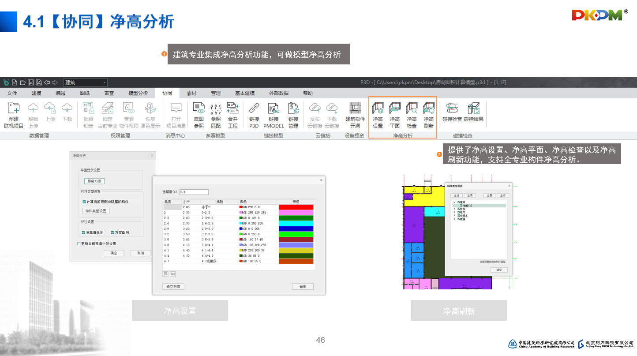
Task: Click the 颜色方案 button
Action: coord(94,181)
